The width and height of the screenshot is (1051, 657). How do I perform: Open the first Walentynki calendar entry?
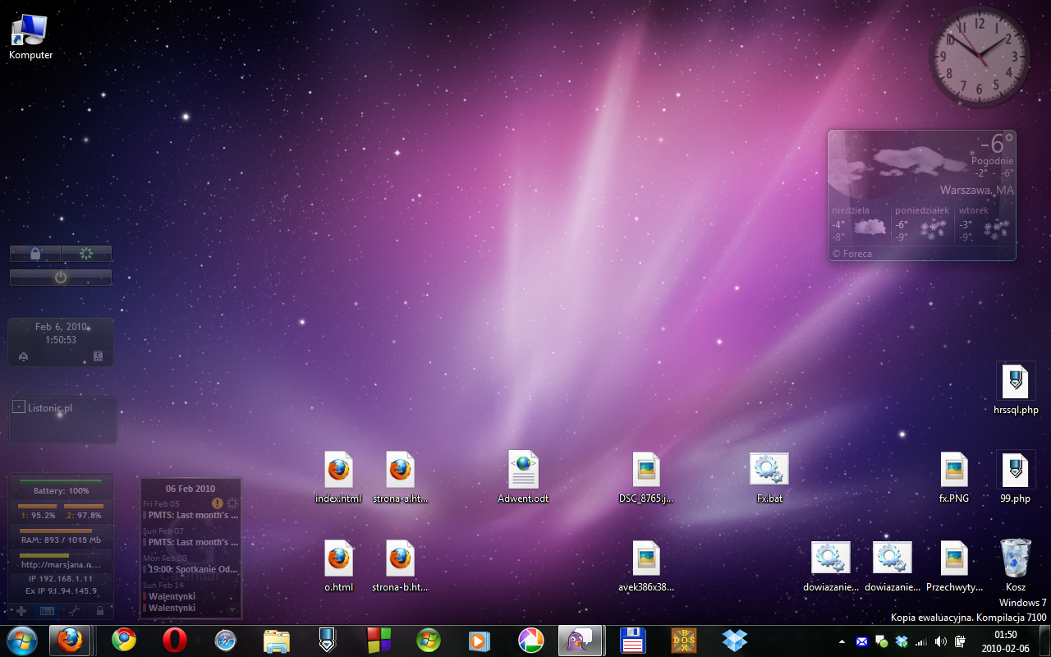(172, 596)
